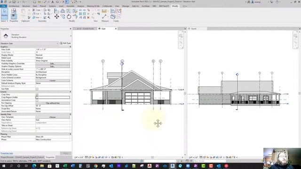Click the View Template None button
Image resolution: width=301 pixels, height=169 pixels.
point(53,117)
